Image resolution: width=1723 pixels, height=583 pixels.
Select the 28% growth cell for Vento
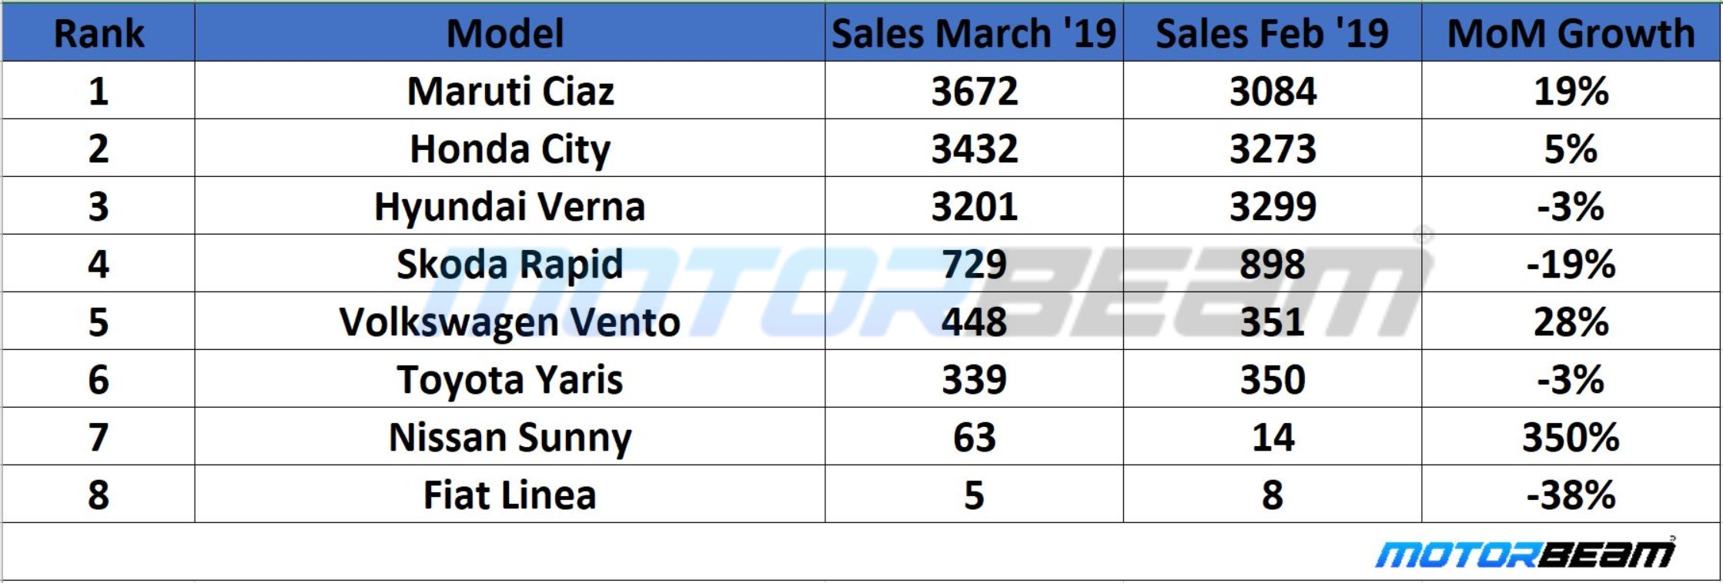pyautogui.click(x=1571, y=322)
